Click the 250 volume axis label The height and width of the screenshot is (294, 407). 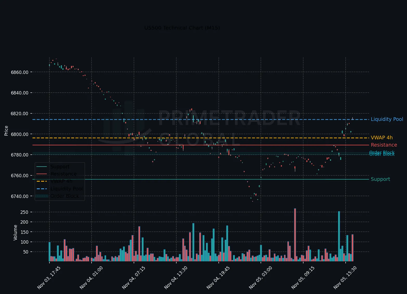(x=24, y=212)
